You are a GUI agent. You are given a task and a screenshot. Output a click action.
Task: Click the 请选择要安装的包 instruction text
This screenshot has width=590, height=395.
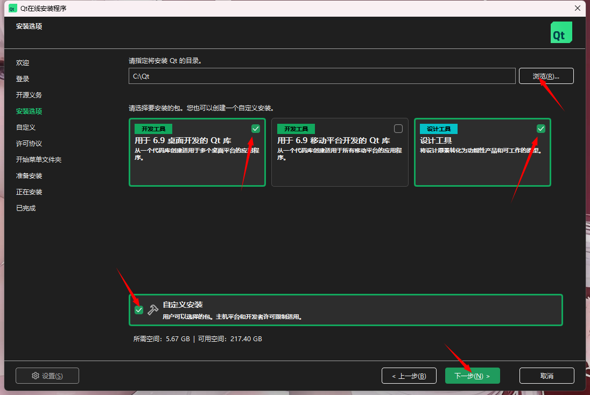click(201, 108)
